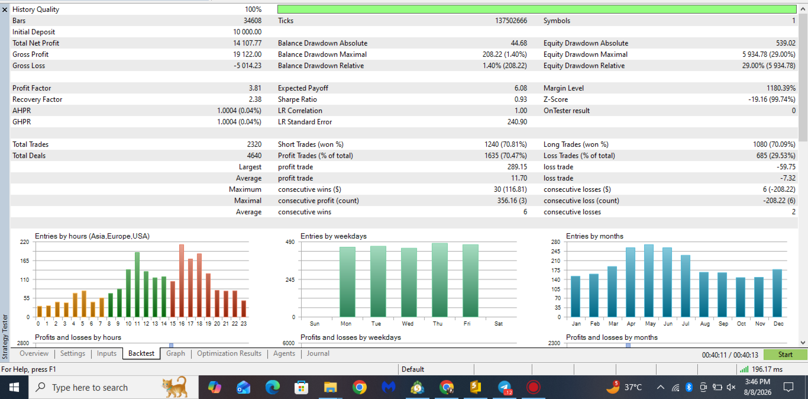Viewport: 808px width, 399px height.
Task: Open the Microsoft Store taskbar icon
Action: coord(302,387)
